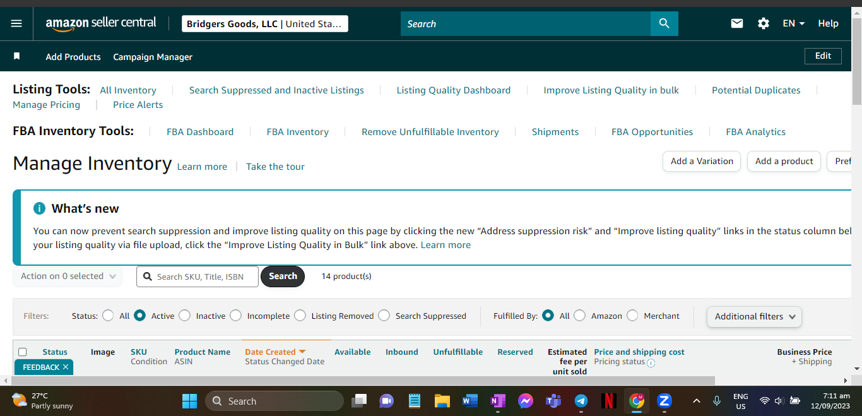
Task: Click the Edit button in favorites bar
Action: pyautogui.click(x=823, y=56)
